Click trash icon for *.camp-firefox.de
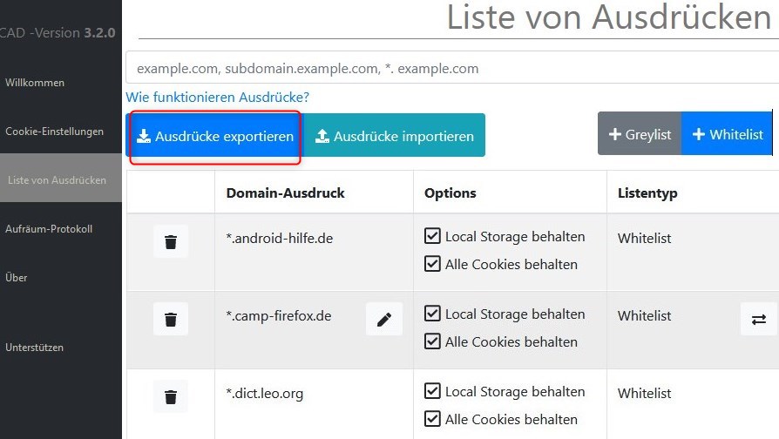 (171, 320)
